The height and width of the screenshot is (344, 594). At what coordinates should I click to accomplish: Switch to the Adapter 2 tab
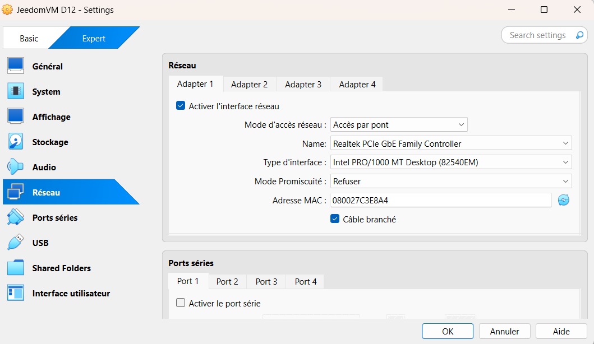coord(249,85)
